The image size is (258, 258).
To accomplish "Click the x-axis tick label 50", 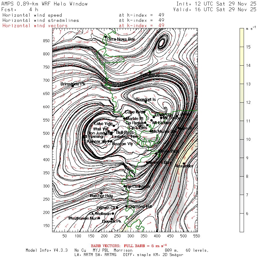I will click(64, 236).
